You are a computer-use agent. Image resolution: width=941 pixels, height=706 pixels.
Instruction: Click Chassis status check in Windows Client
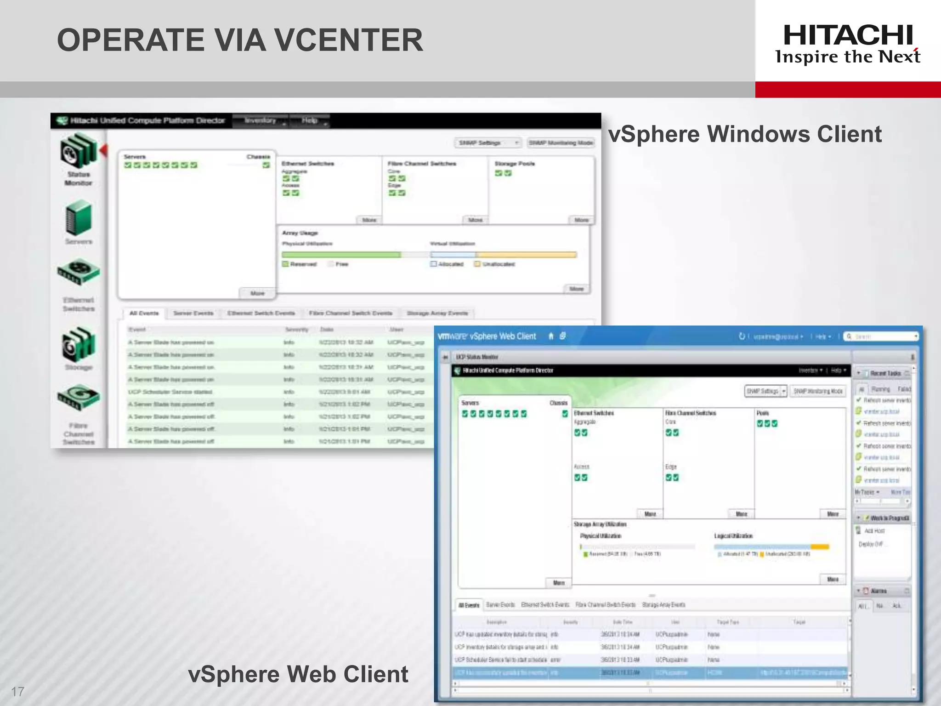pyautogui.click(x=266, y=165)
